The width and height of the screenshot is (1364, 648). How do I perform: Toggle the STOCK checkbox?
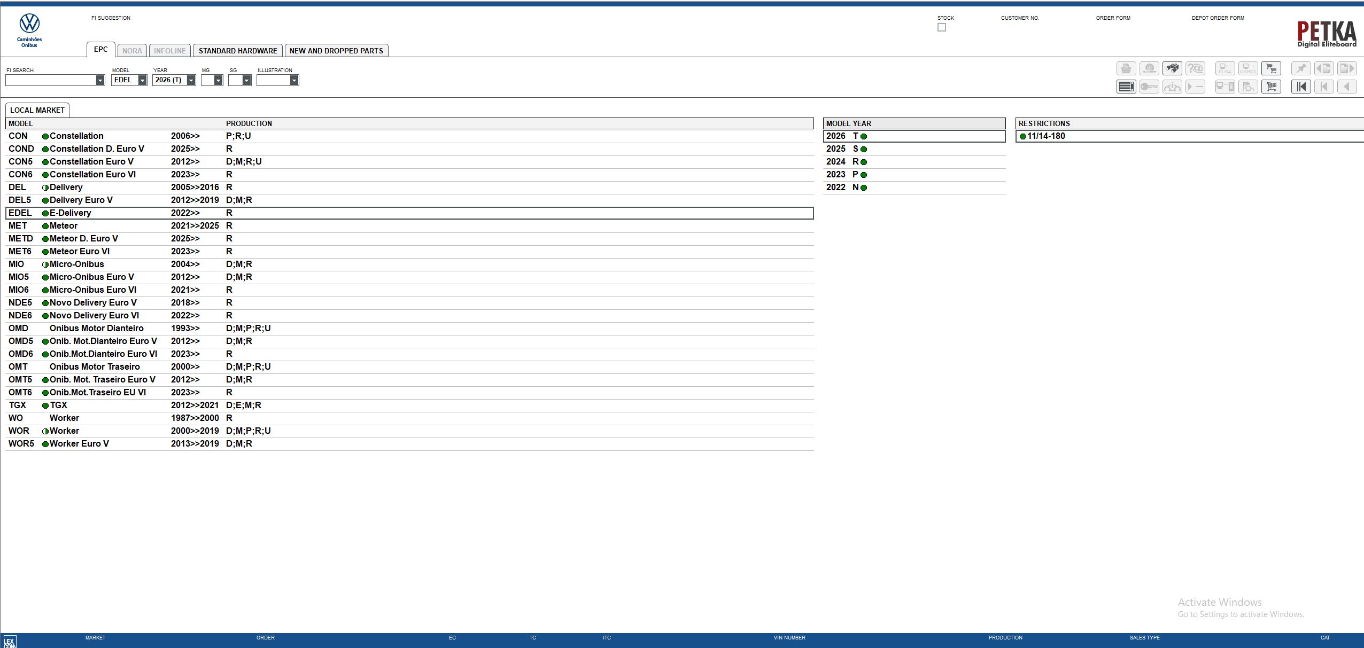point(942,27)
